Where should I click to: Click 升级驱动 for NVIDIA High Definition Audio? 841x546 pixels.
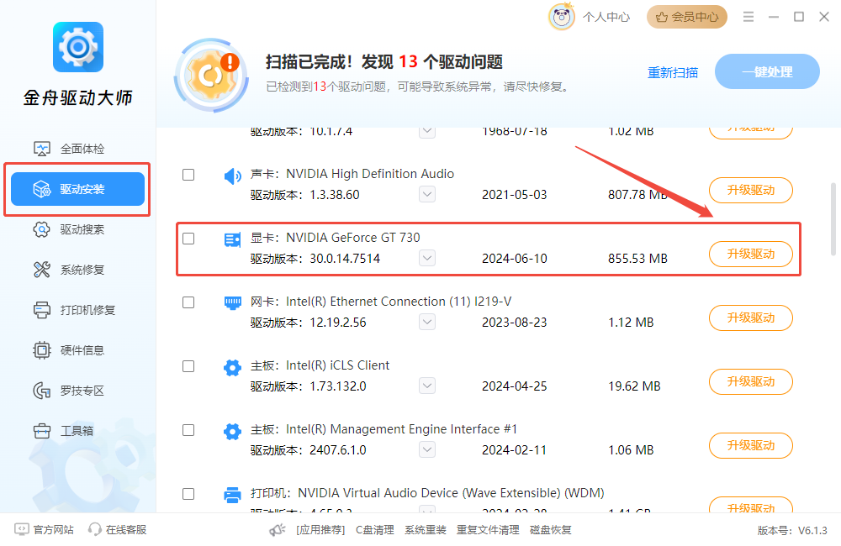tap(751, 190)
